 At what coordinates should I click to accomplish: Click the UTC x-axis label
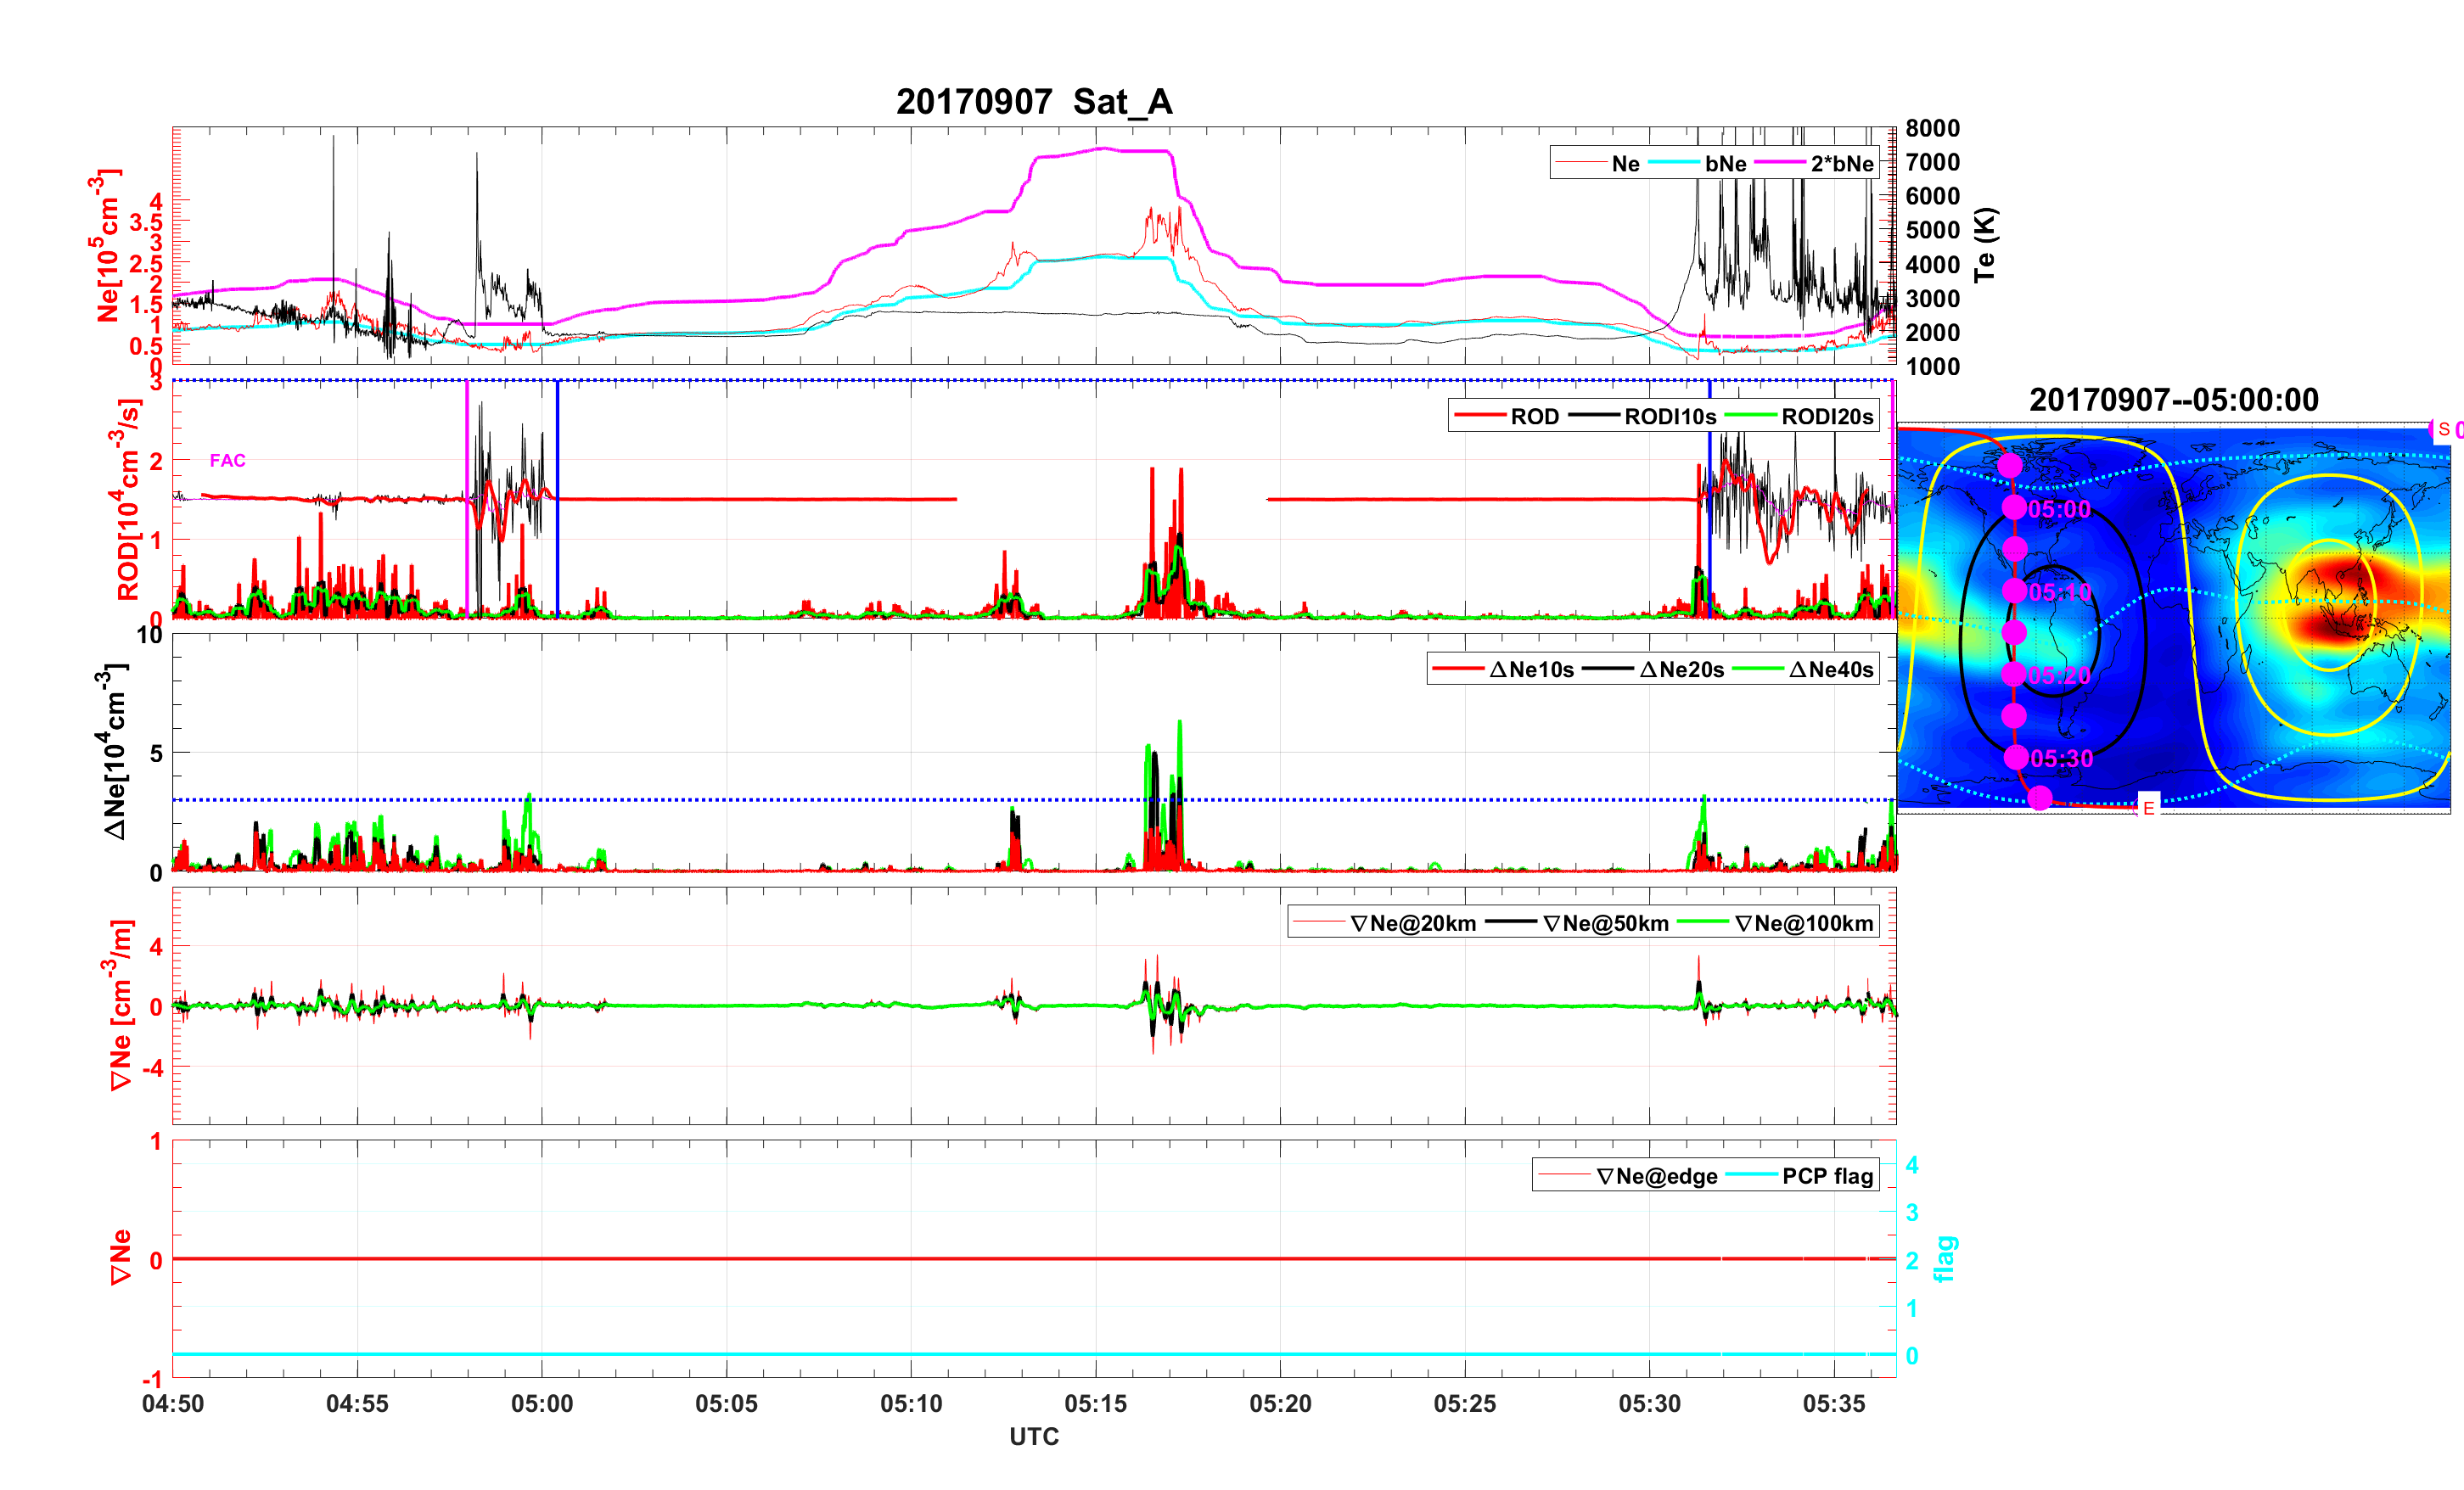point(1034,1436)
